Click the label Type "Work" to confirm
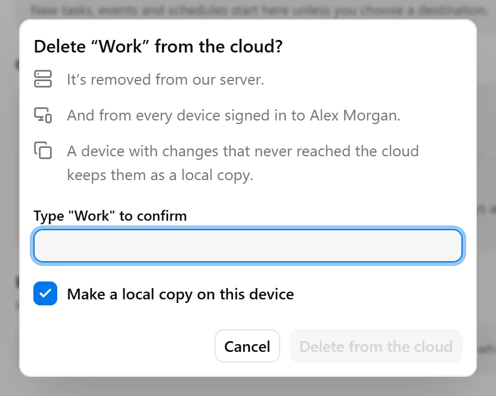Image resolution: width=496 pixels, height=396 pixels. pos(110,216)
